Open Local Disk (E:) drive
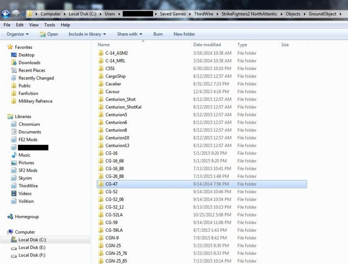Viewport: 348px width, 264px height. (32, 247)
